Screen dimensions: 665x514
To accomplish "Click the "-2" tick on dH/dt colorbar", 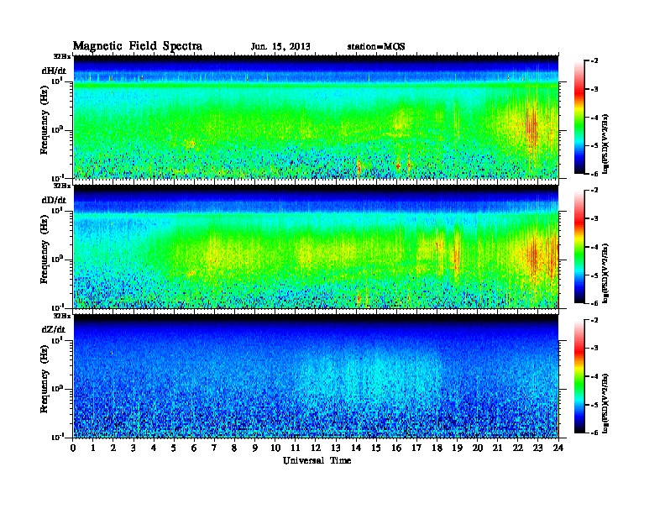I will pos(594,61).
